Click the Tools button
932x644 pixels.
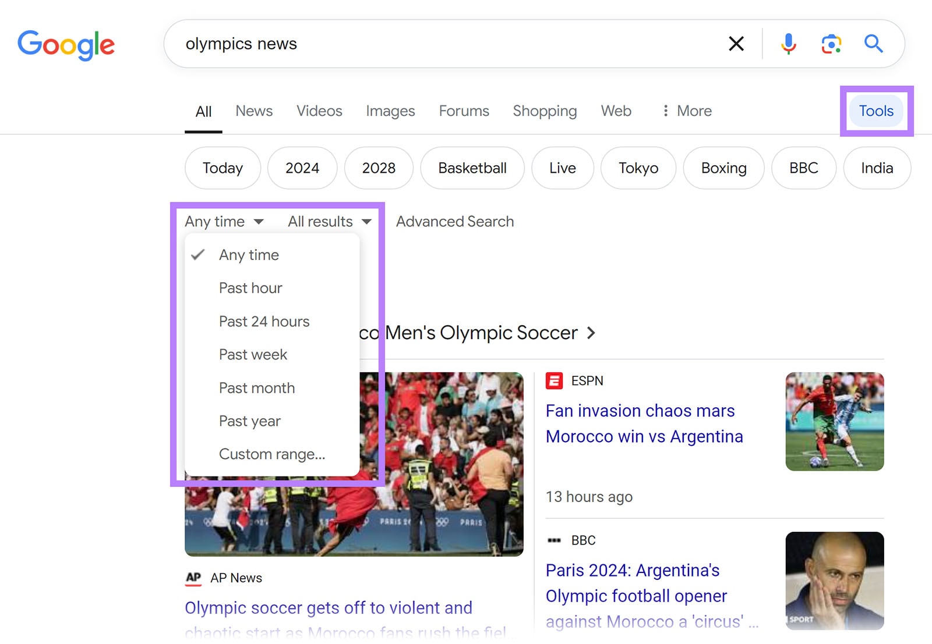tap(875, 111)
